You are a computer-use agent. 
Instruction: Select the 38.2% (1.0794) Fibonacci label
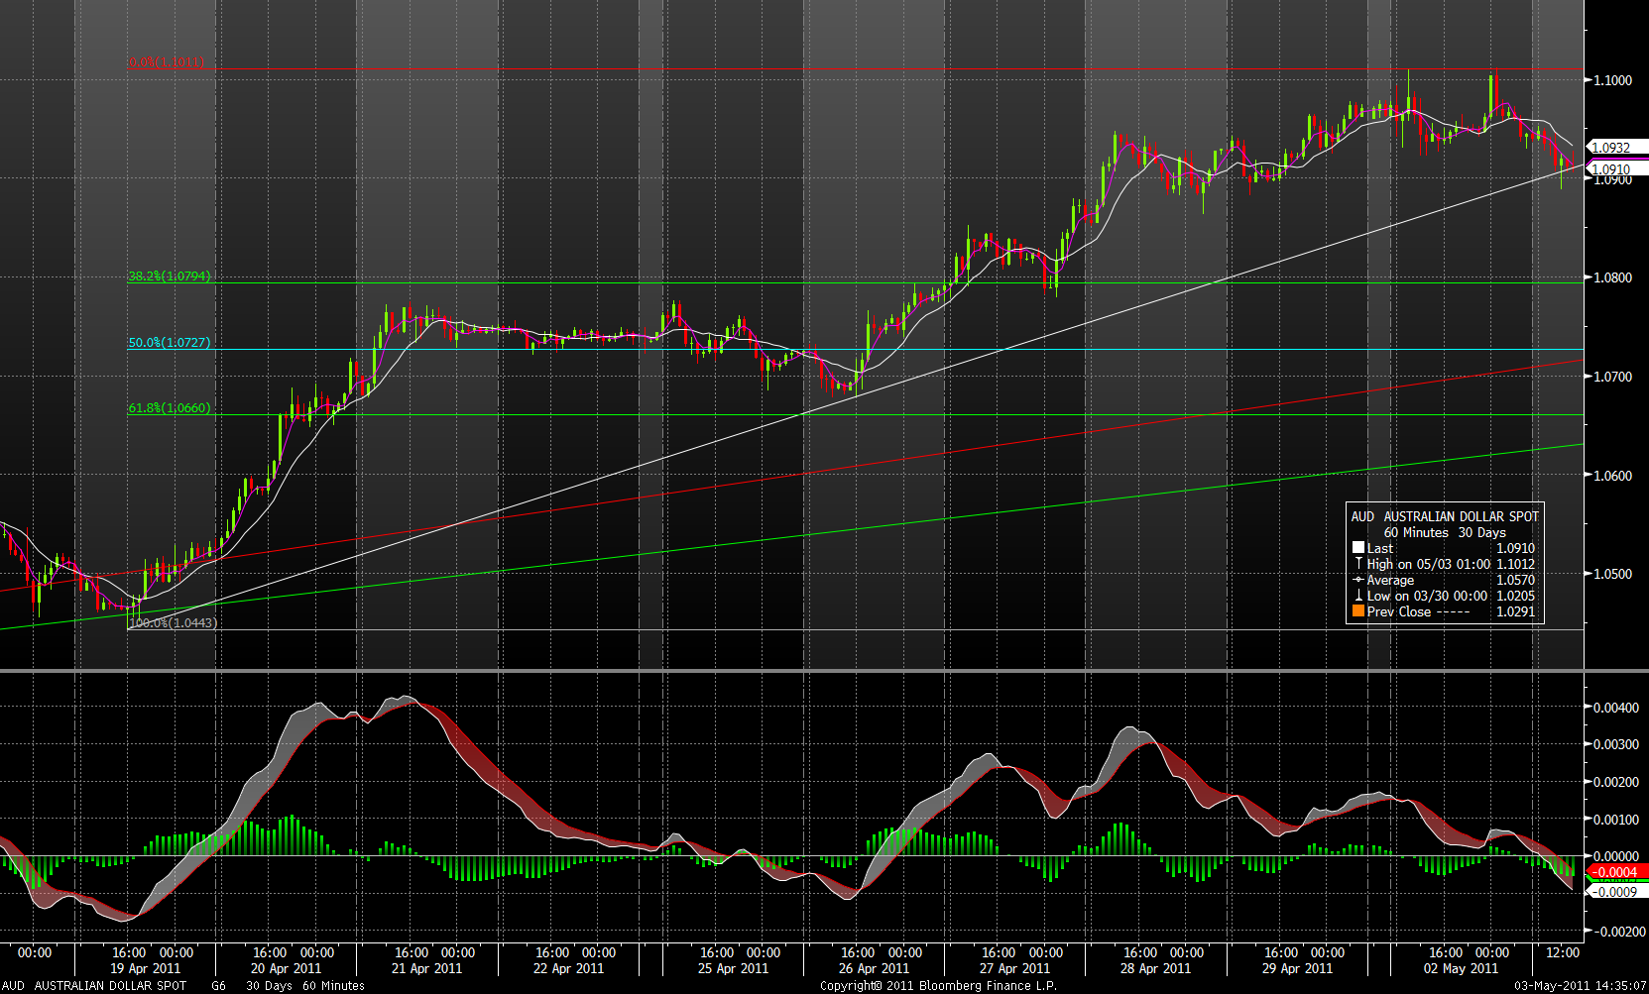point(170,276)
